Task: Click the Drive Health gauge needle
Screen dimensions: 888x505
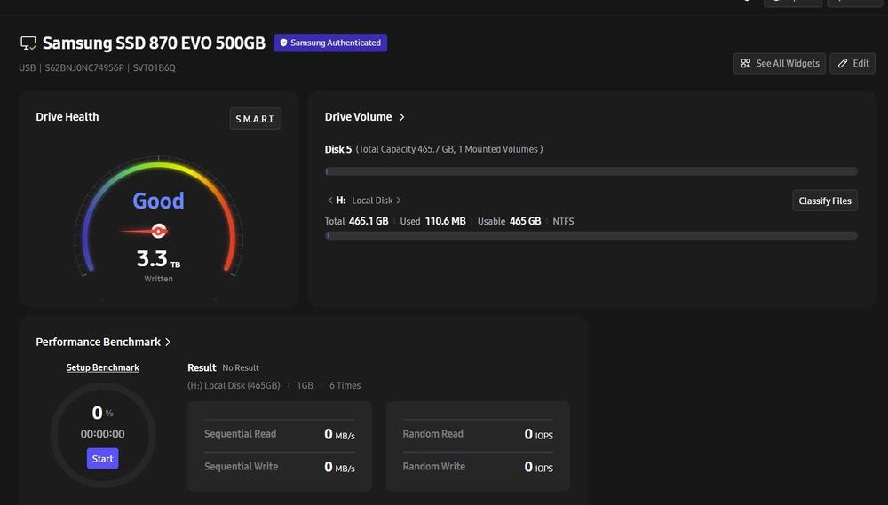Action: coord(144,231)
